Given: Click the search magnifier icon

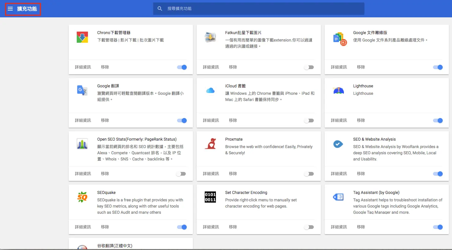Looking at the screenshot, I should (x=160, y=9).
